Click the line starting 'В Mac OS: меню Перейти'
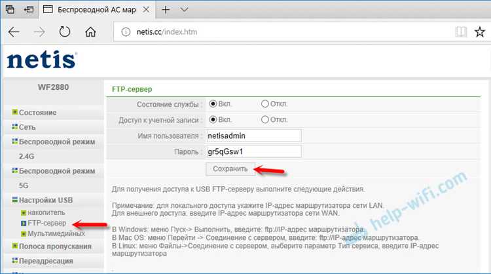Image resolution: width=491 pixels, height=274 pixels. coord(265,238)
